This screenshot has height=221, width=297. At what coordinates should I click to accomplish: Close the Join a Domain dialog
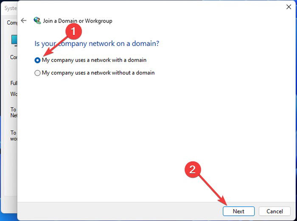(x=289, y=7)
